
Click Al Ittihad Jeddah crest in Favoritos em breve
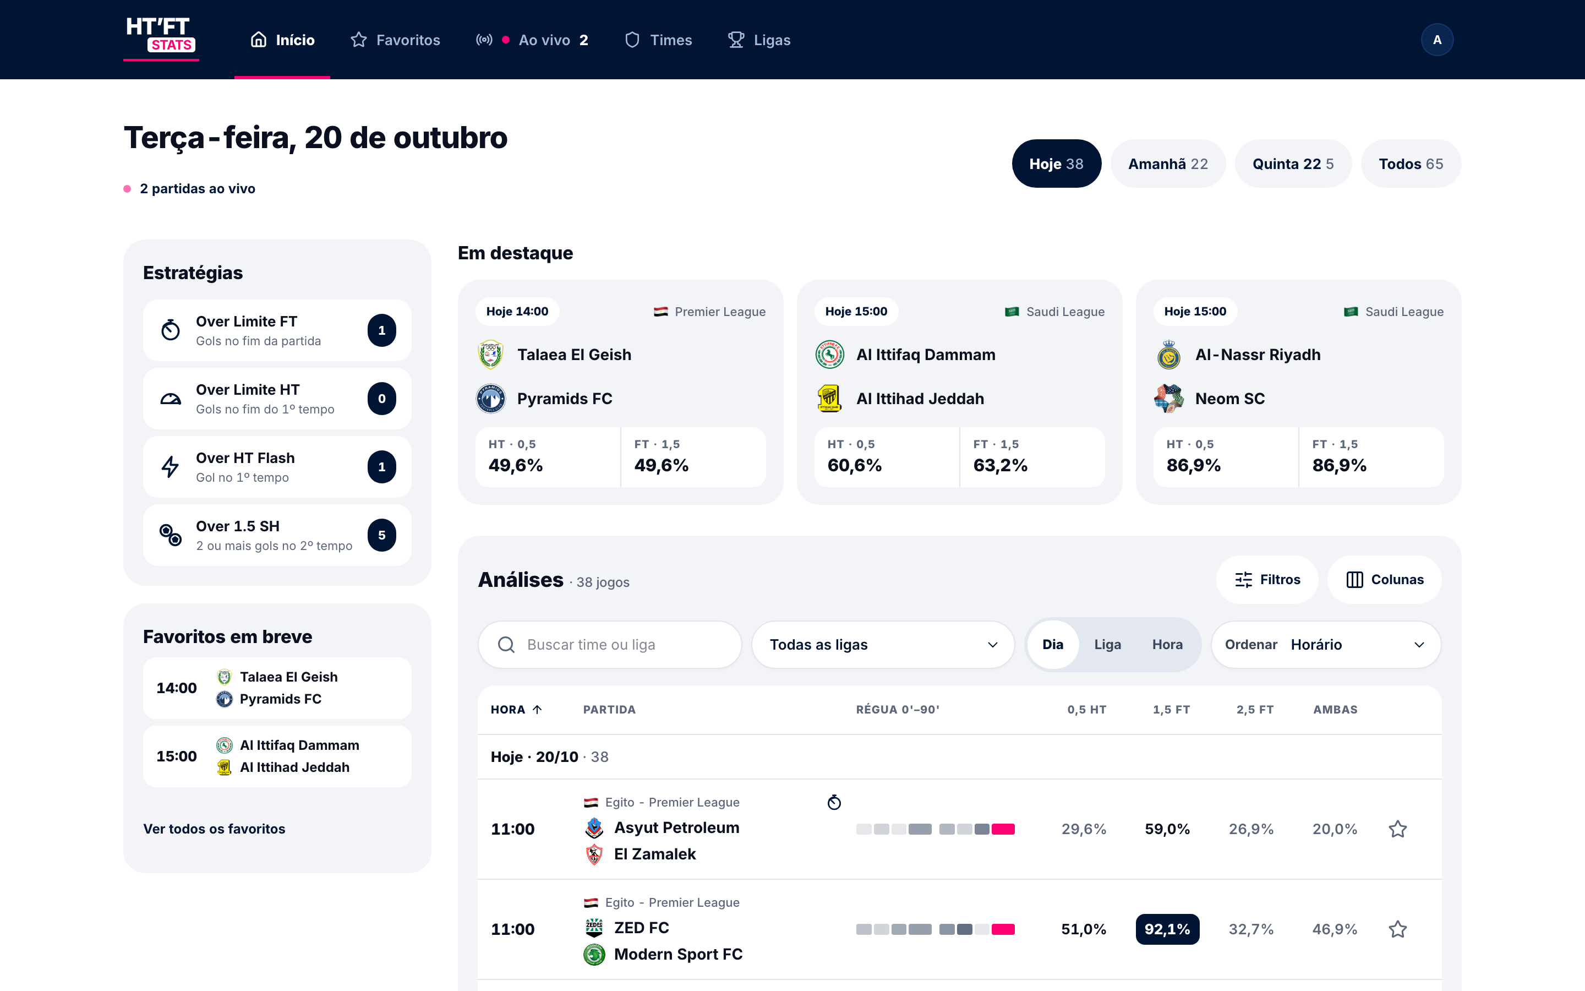pos(224,767)
